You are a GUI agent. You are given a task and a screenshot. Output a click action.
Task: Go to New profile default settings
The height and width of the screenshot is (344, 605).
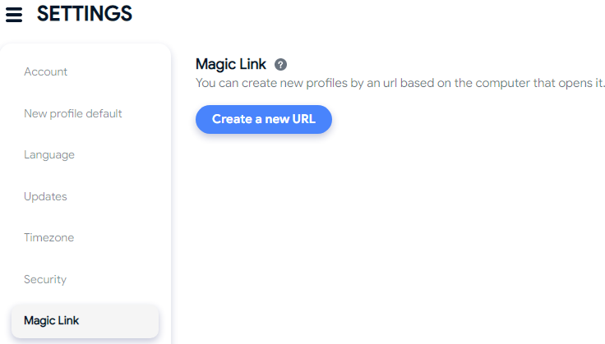pos(73,113)
